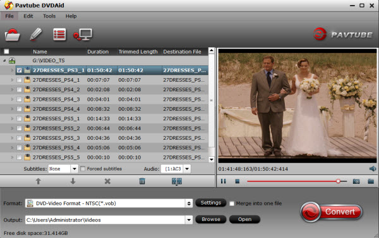379x238 pixels.
Task: Open the Help menu
Action: (x=71, y=16)
